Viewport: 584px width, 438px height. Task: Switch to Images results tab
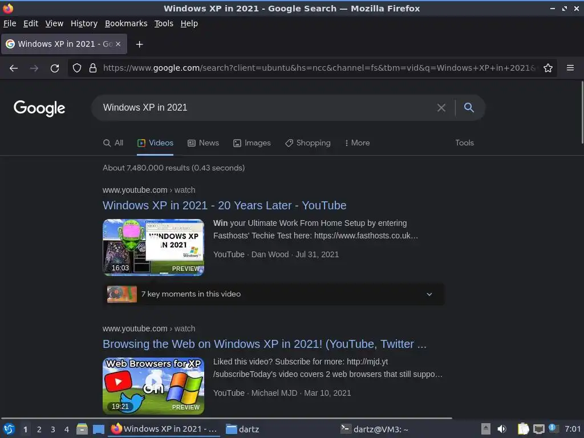[x=252, y=143]
